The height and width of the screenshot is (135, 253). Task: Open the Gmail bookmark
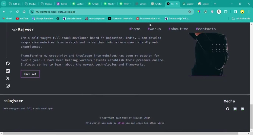(x=7, y=18)
